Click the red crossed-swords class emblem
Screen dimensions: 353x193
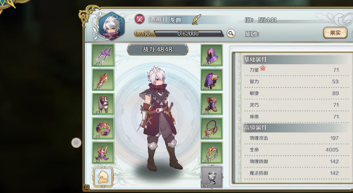click(140, 19)
